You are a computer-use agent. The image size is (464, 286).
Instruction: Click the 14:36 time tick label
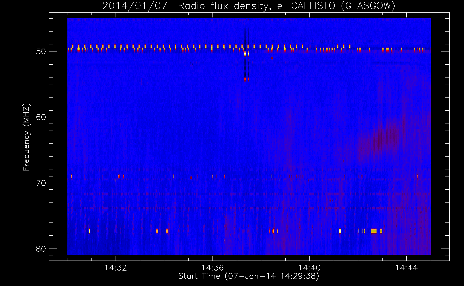pos(212,268)
